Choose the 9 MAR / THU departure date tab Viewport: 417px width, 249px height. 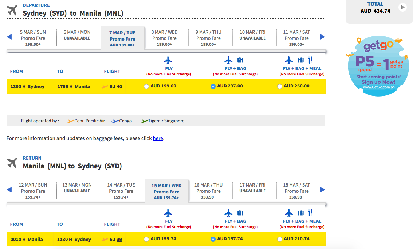click(208, 38)
